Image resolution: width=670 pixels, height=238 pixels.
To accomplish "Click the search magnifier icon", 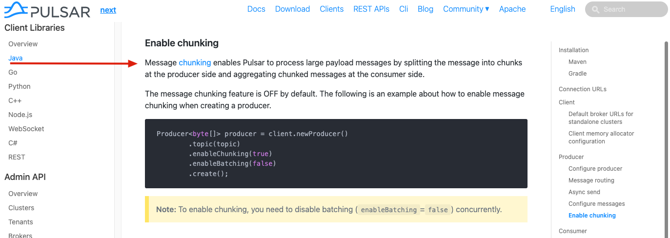I will 595,9.
